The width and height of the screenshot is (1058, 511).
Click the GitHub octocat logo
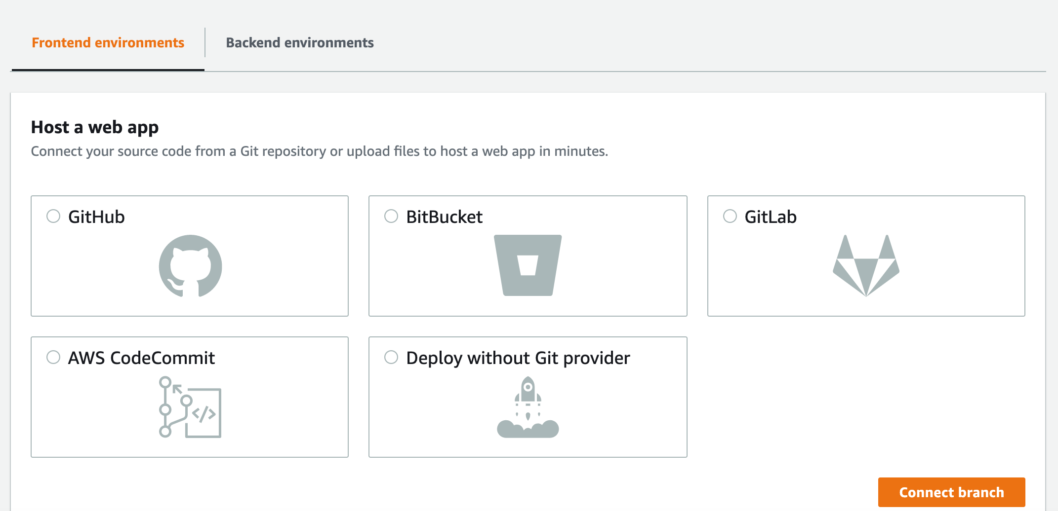[x=190, y=266]
